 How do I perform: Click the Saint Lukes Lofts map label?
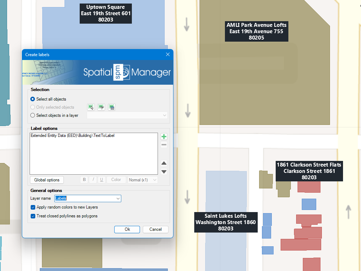(x=226, y=222)
